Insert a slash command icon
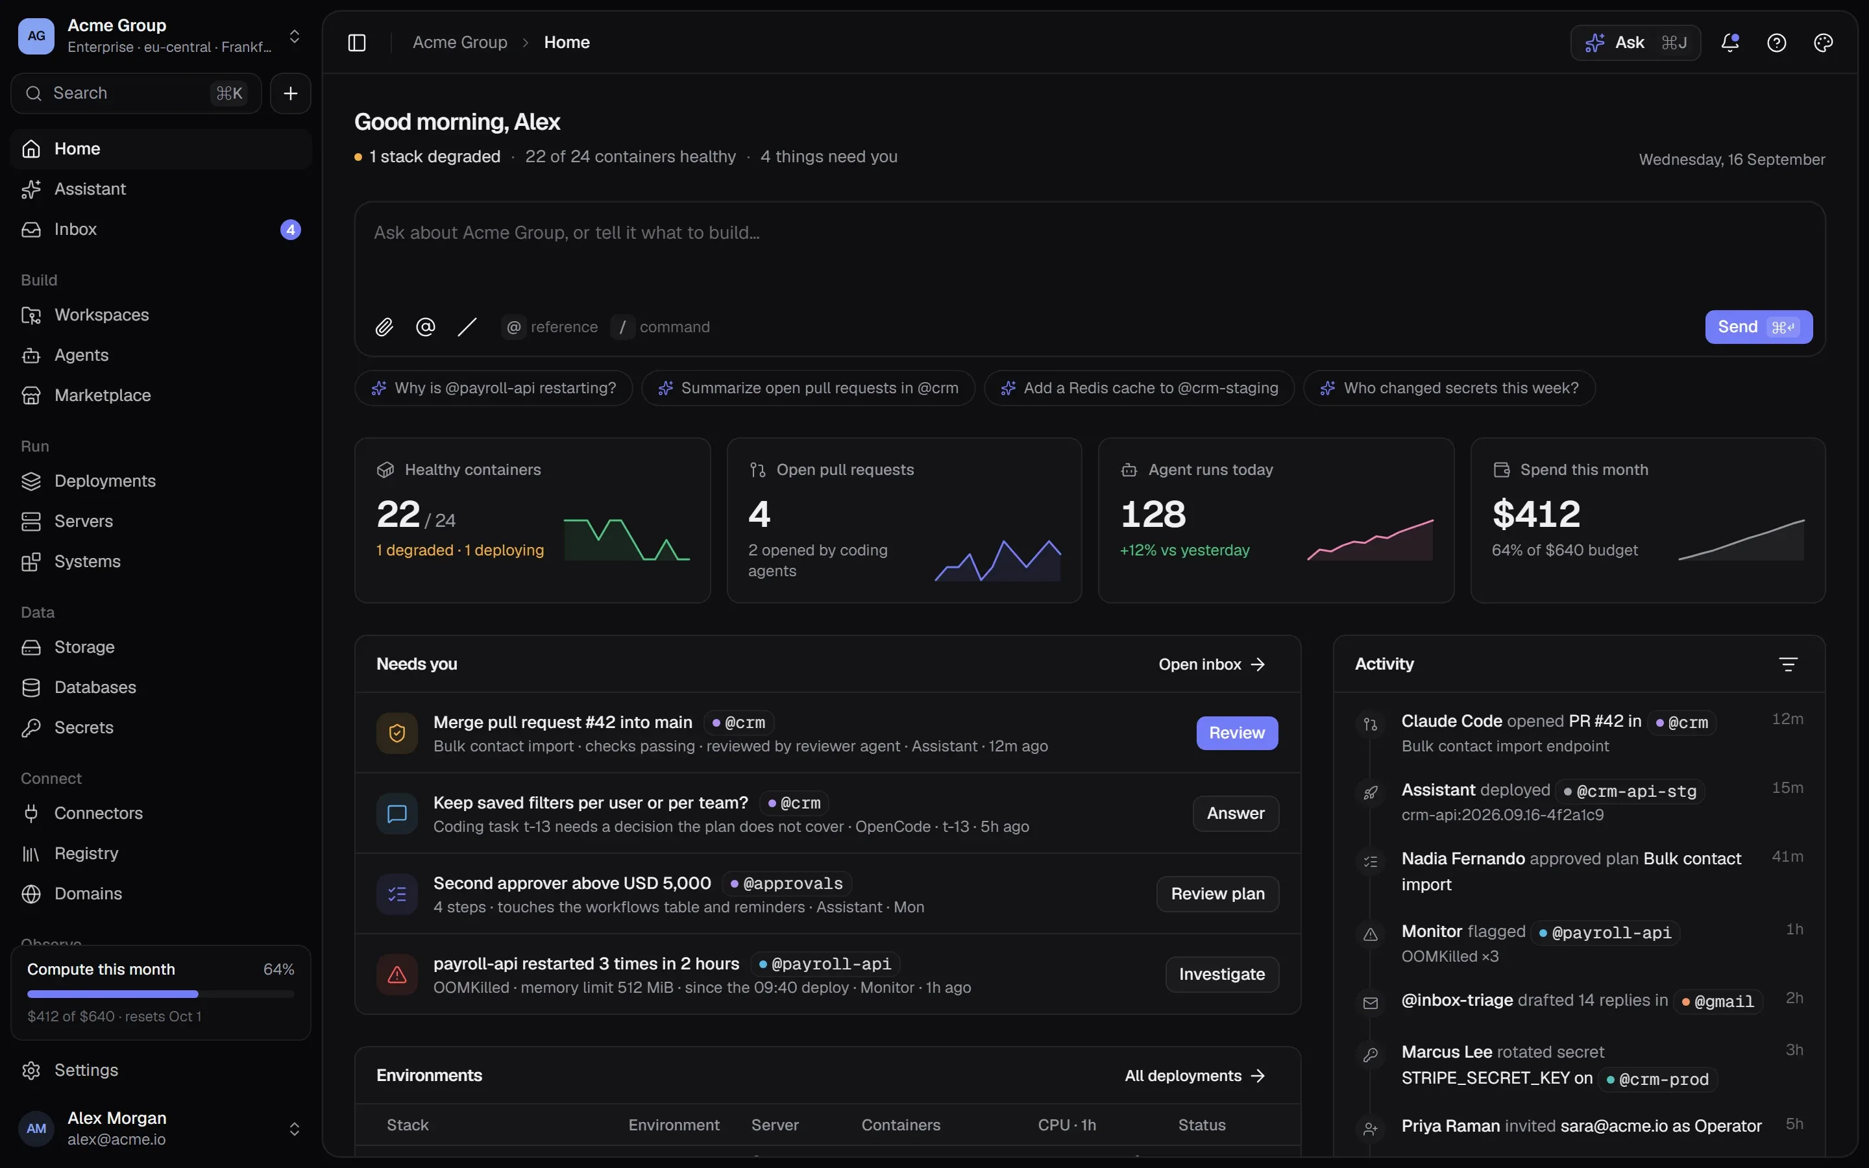The width and height of the screenshot is (1869, 1168). coord(467,327)
